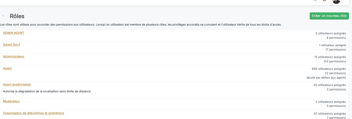The width and height of the screenshot is (352, 119).
Task: View the Agent expérimenté role
Action: (17, 85)
